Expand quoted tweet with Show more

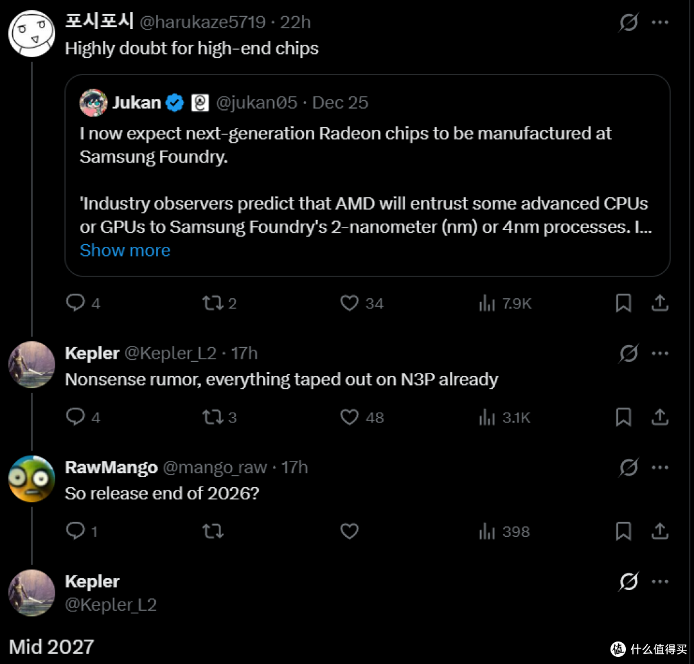[x=125, y=251]
